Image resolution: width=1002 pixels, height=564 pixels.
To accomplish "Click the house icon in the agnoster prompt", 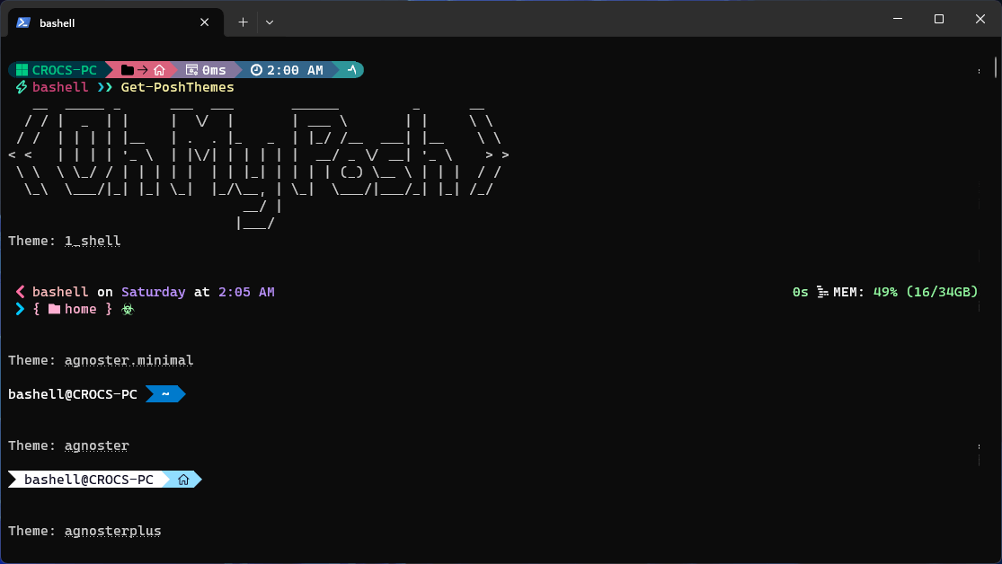I will 183,480.
